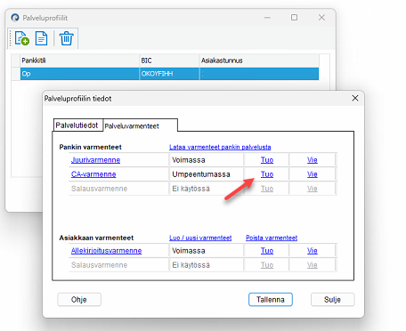Click Vie in the CA-varmenne row
Image resolution: width=406 pixels, height=331 pixels.
click(313, 174)
